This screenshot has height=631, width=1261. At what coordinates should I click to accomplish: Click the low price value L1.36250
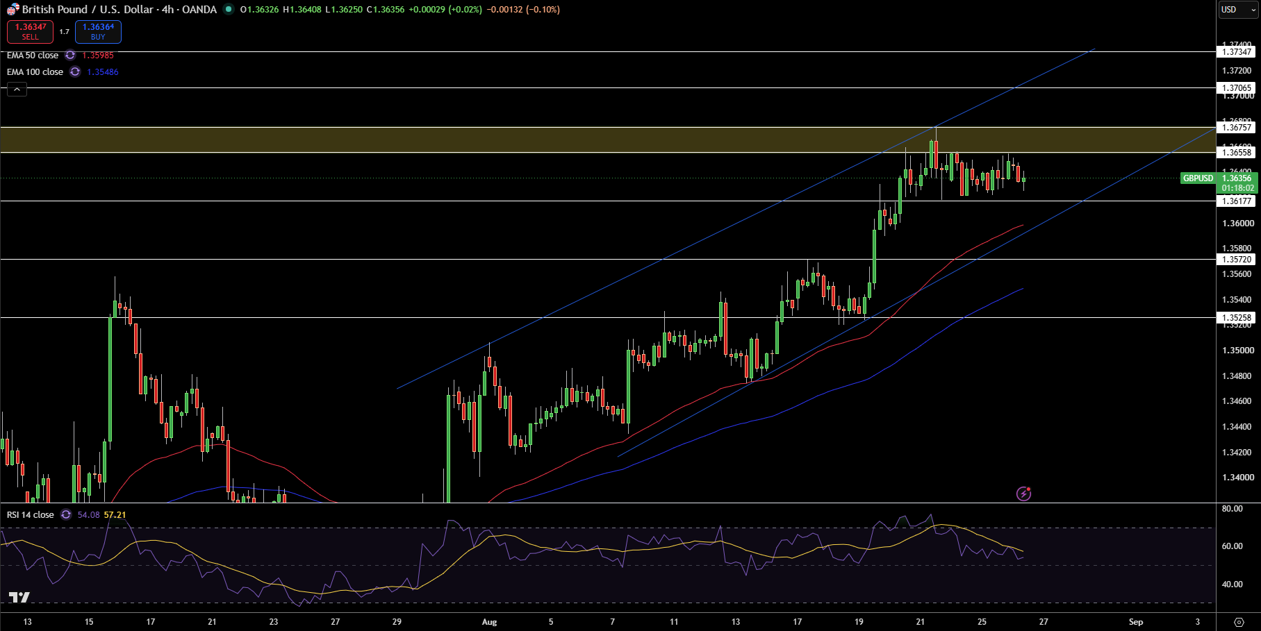344,10
